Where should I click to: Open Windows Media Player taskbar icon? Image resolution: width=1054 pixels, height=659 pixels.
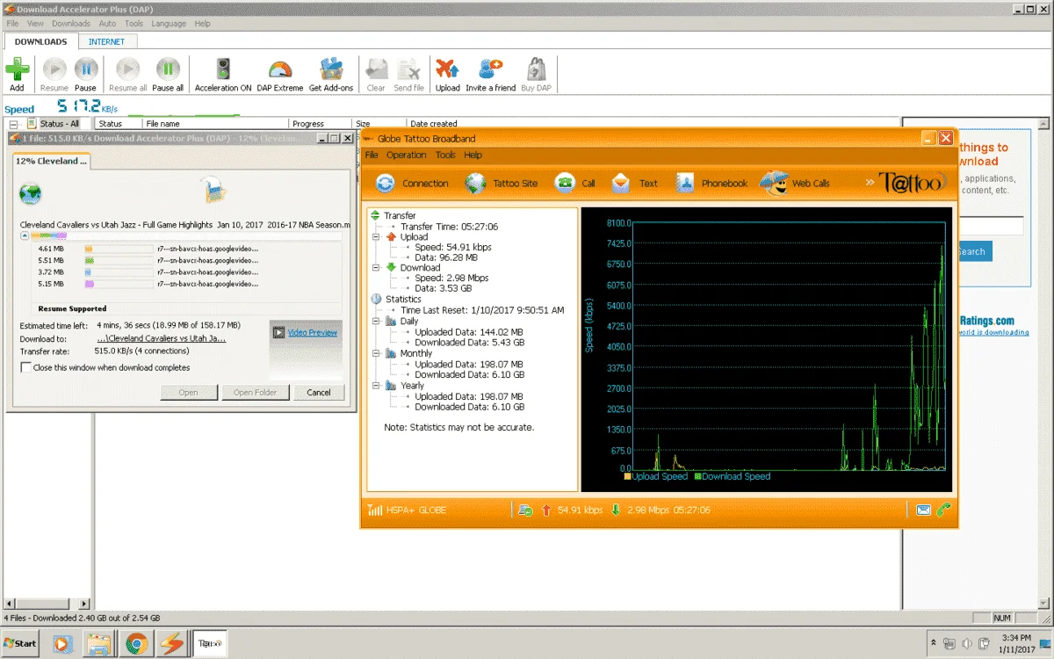pos(62,643)
